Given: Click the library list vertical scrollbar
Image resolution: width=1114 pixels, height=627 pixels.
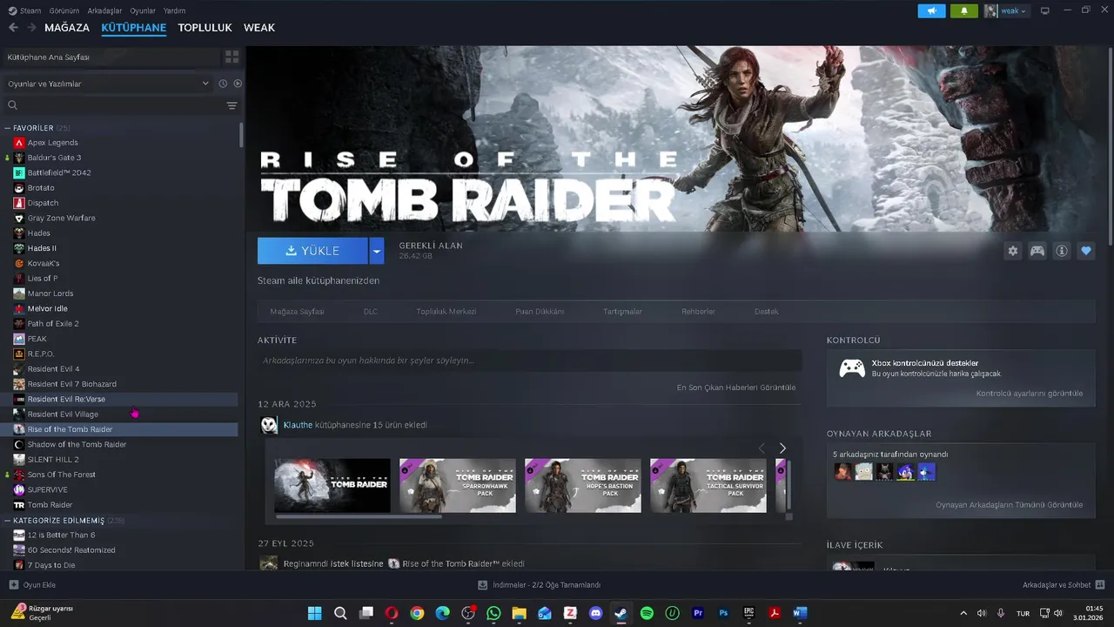Looking at the screenshot, I should (241, 135).
